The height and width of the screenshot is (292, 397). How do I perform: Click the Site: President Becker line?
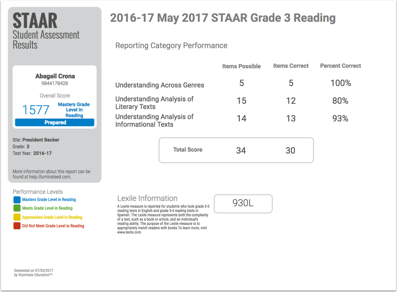pyautogui.click(x=36, y=140)
